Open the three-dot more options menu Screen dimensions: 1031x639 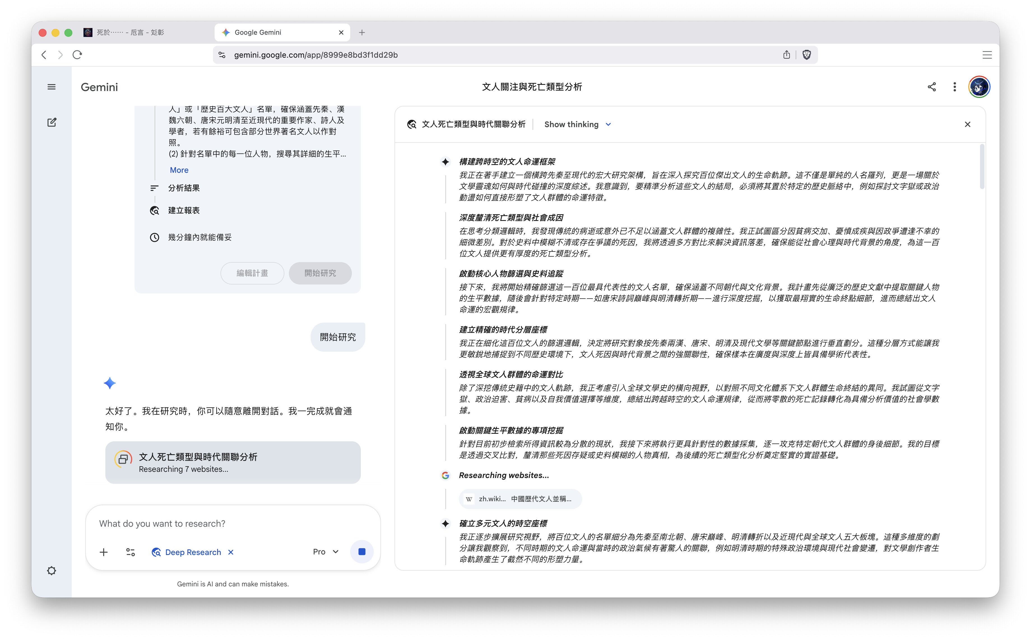955,87
